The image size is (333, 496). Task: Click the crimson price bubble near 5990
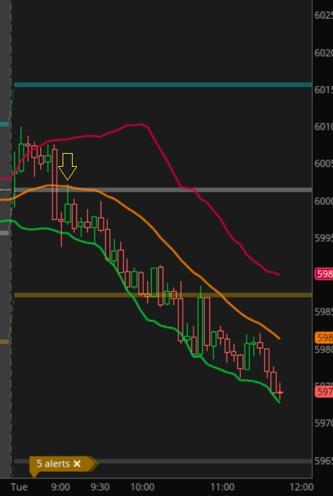[324, 274]
